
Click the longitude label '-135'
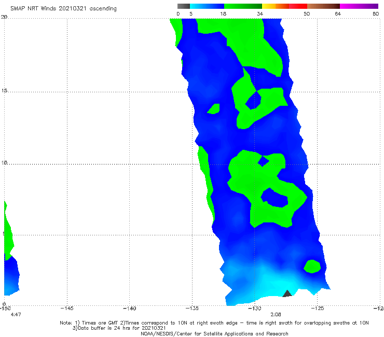coord(192,308)
